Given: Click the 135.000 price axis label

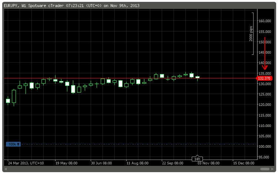Looking at the screenshot, I should pos(265,73).
